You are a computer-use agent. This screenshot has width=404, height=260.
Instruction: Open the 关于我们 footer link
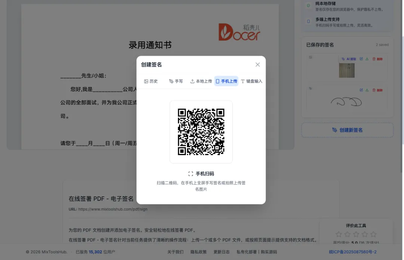click(x=175, y=252)
